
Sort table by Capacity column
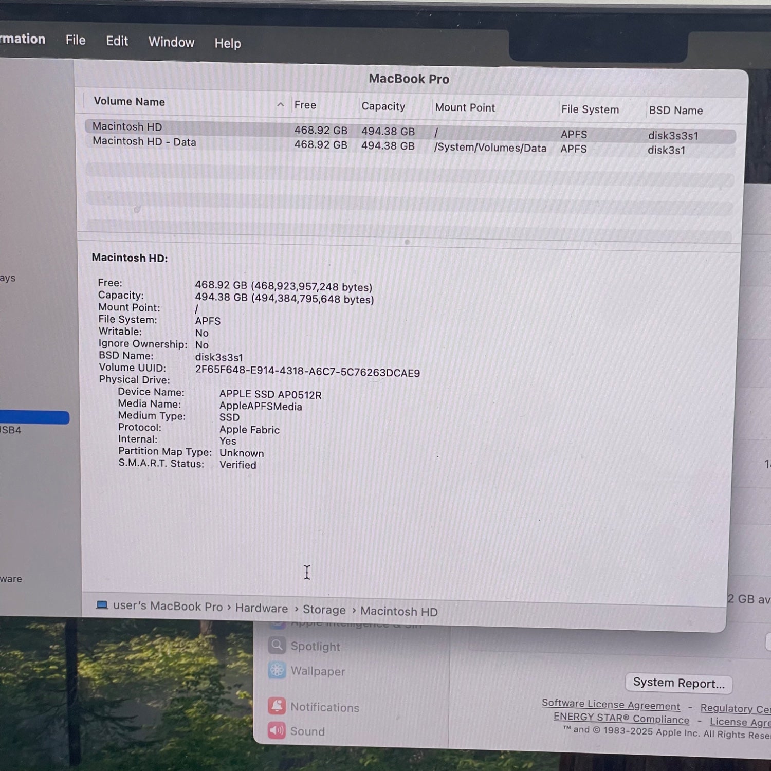[383, 106]
